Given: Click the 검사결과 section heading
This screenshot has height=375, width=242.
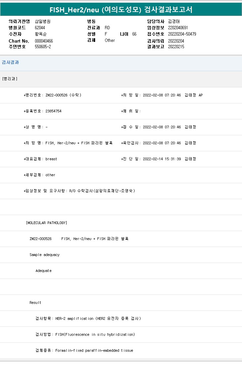Looking at the screenshot, I should [x=10, y=62].
